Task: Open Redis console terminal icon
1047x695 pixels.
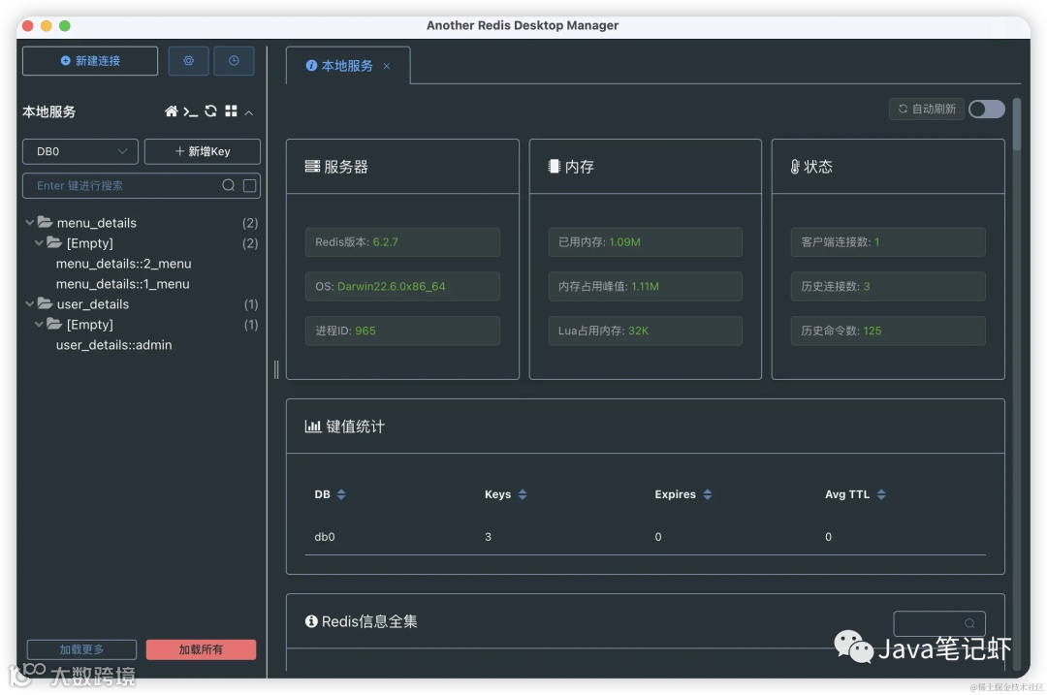Action: click(x=190, y=111)
